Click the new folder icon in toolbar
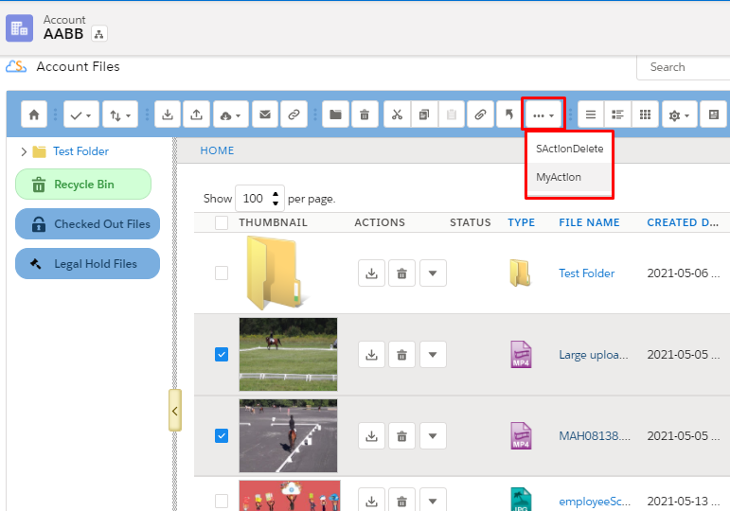 click(x=335, y=115)
